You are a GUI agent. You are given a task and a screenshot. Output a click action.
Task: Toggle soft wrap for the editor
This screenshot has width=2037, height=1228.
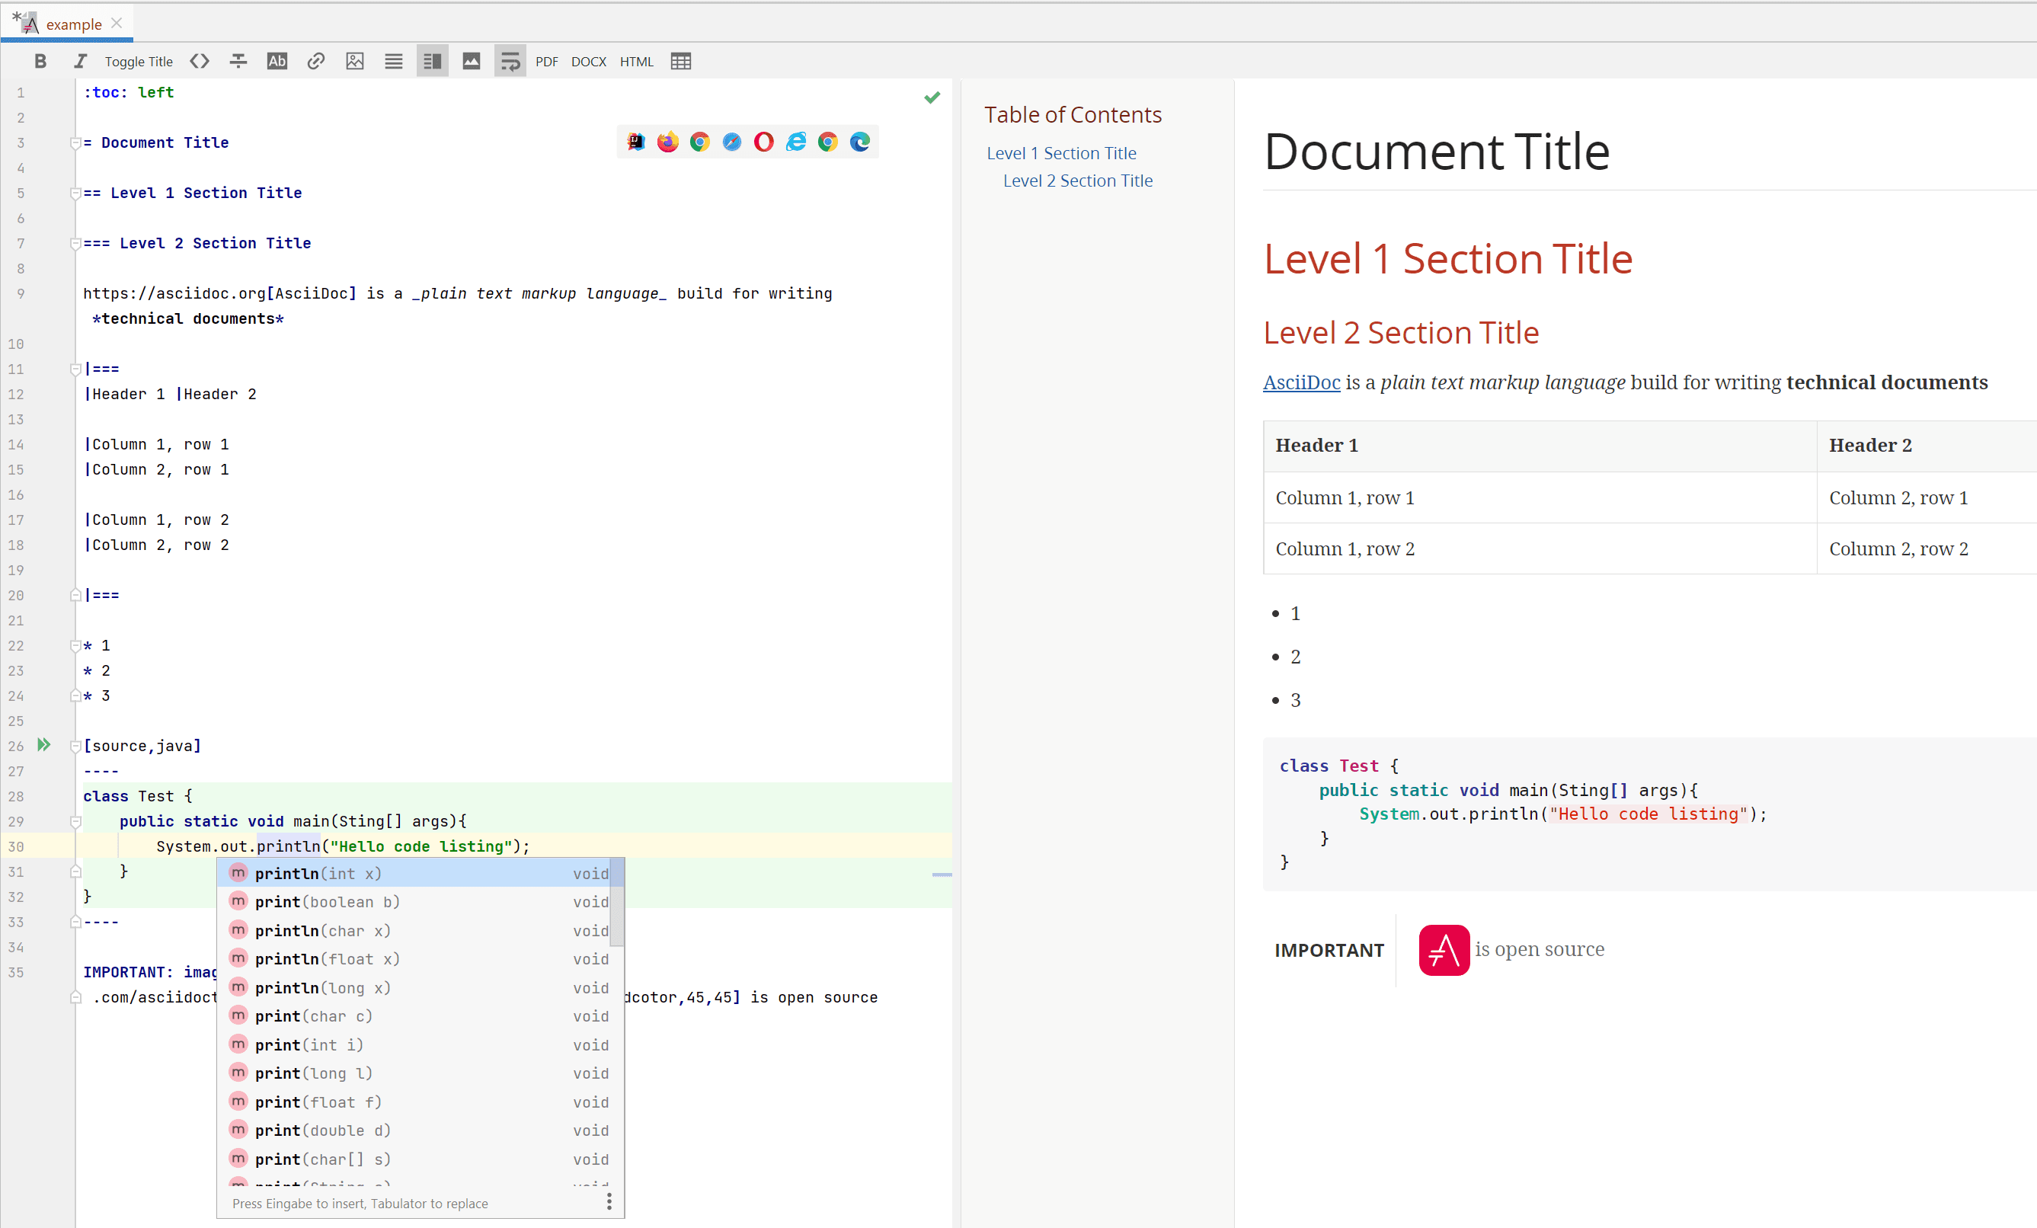point(510,60)
